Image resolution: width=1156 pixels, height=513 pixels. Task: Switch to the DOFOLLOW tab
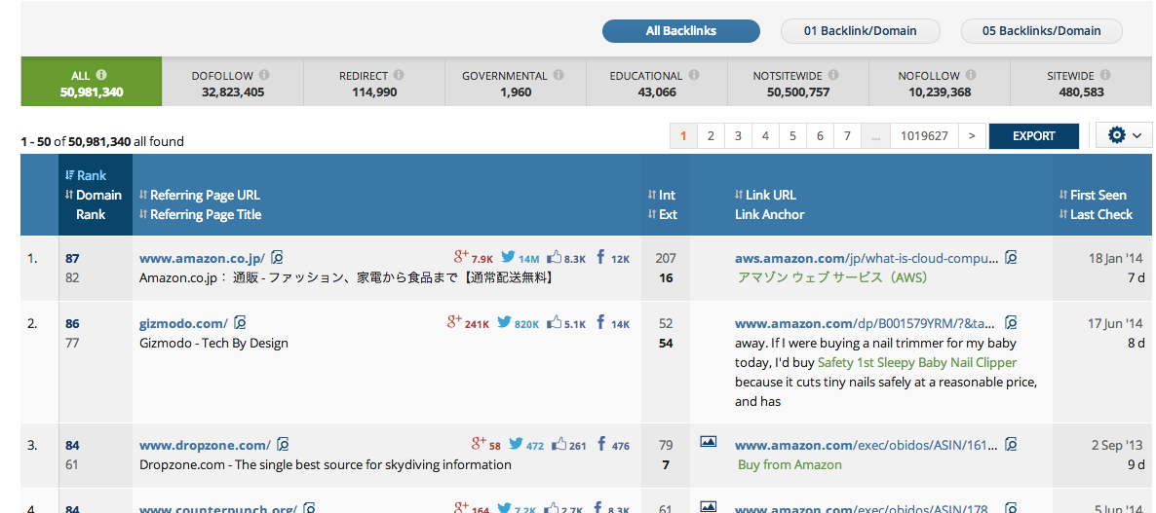(232, 82)
